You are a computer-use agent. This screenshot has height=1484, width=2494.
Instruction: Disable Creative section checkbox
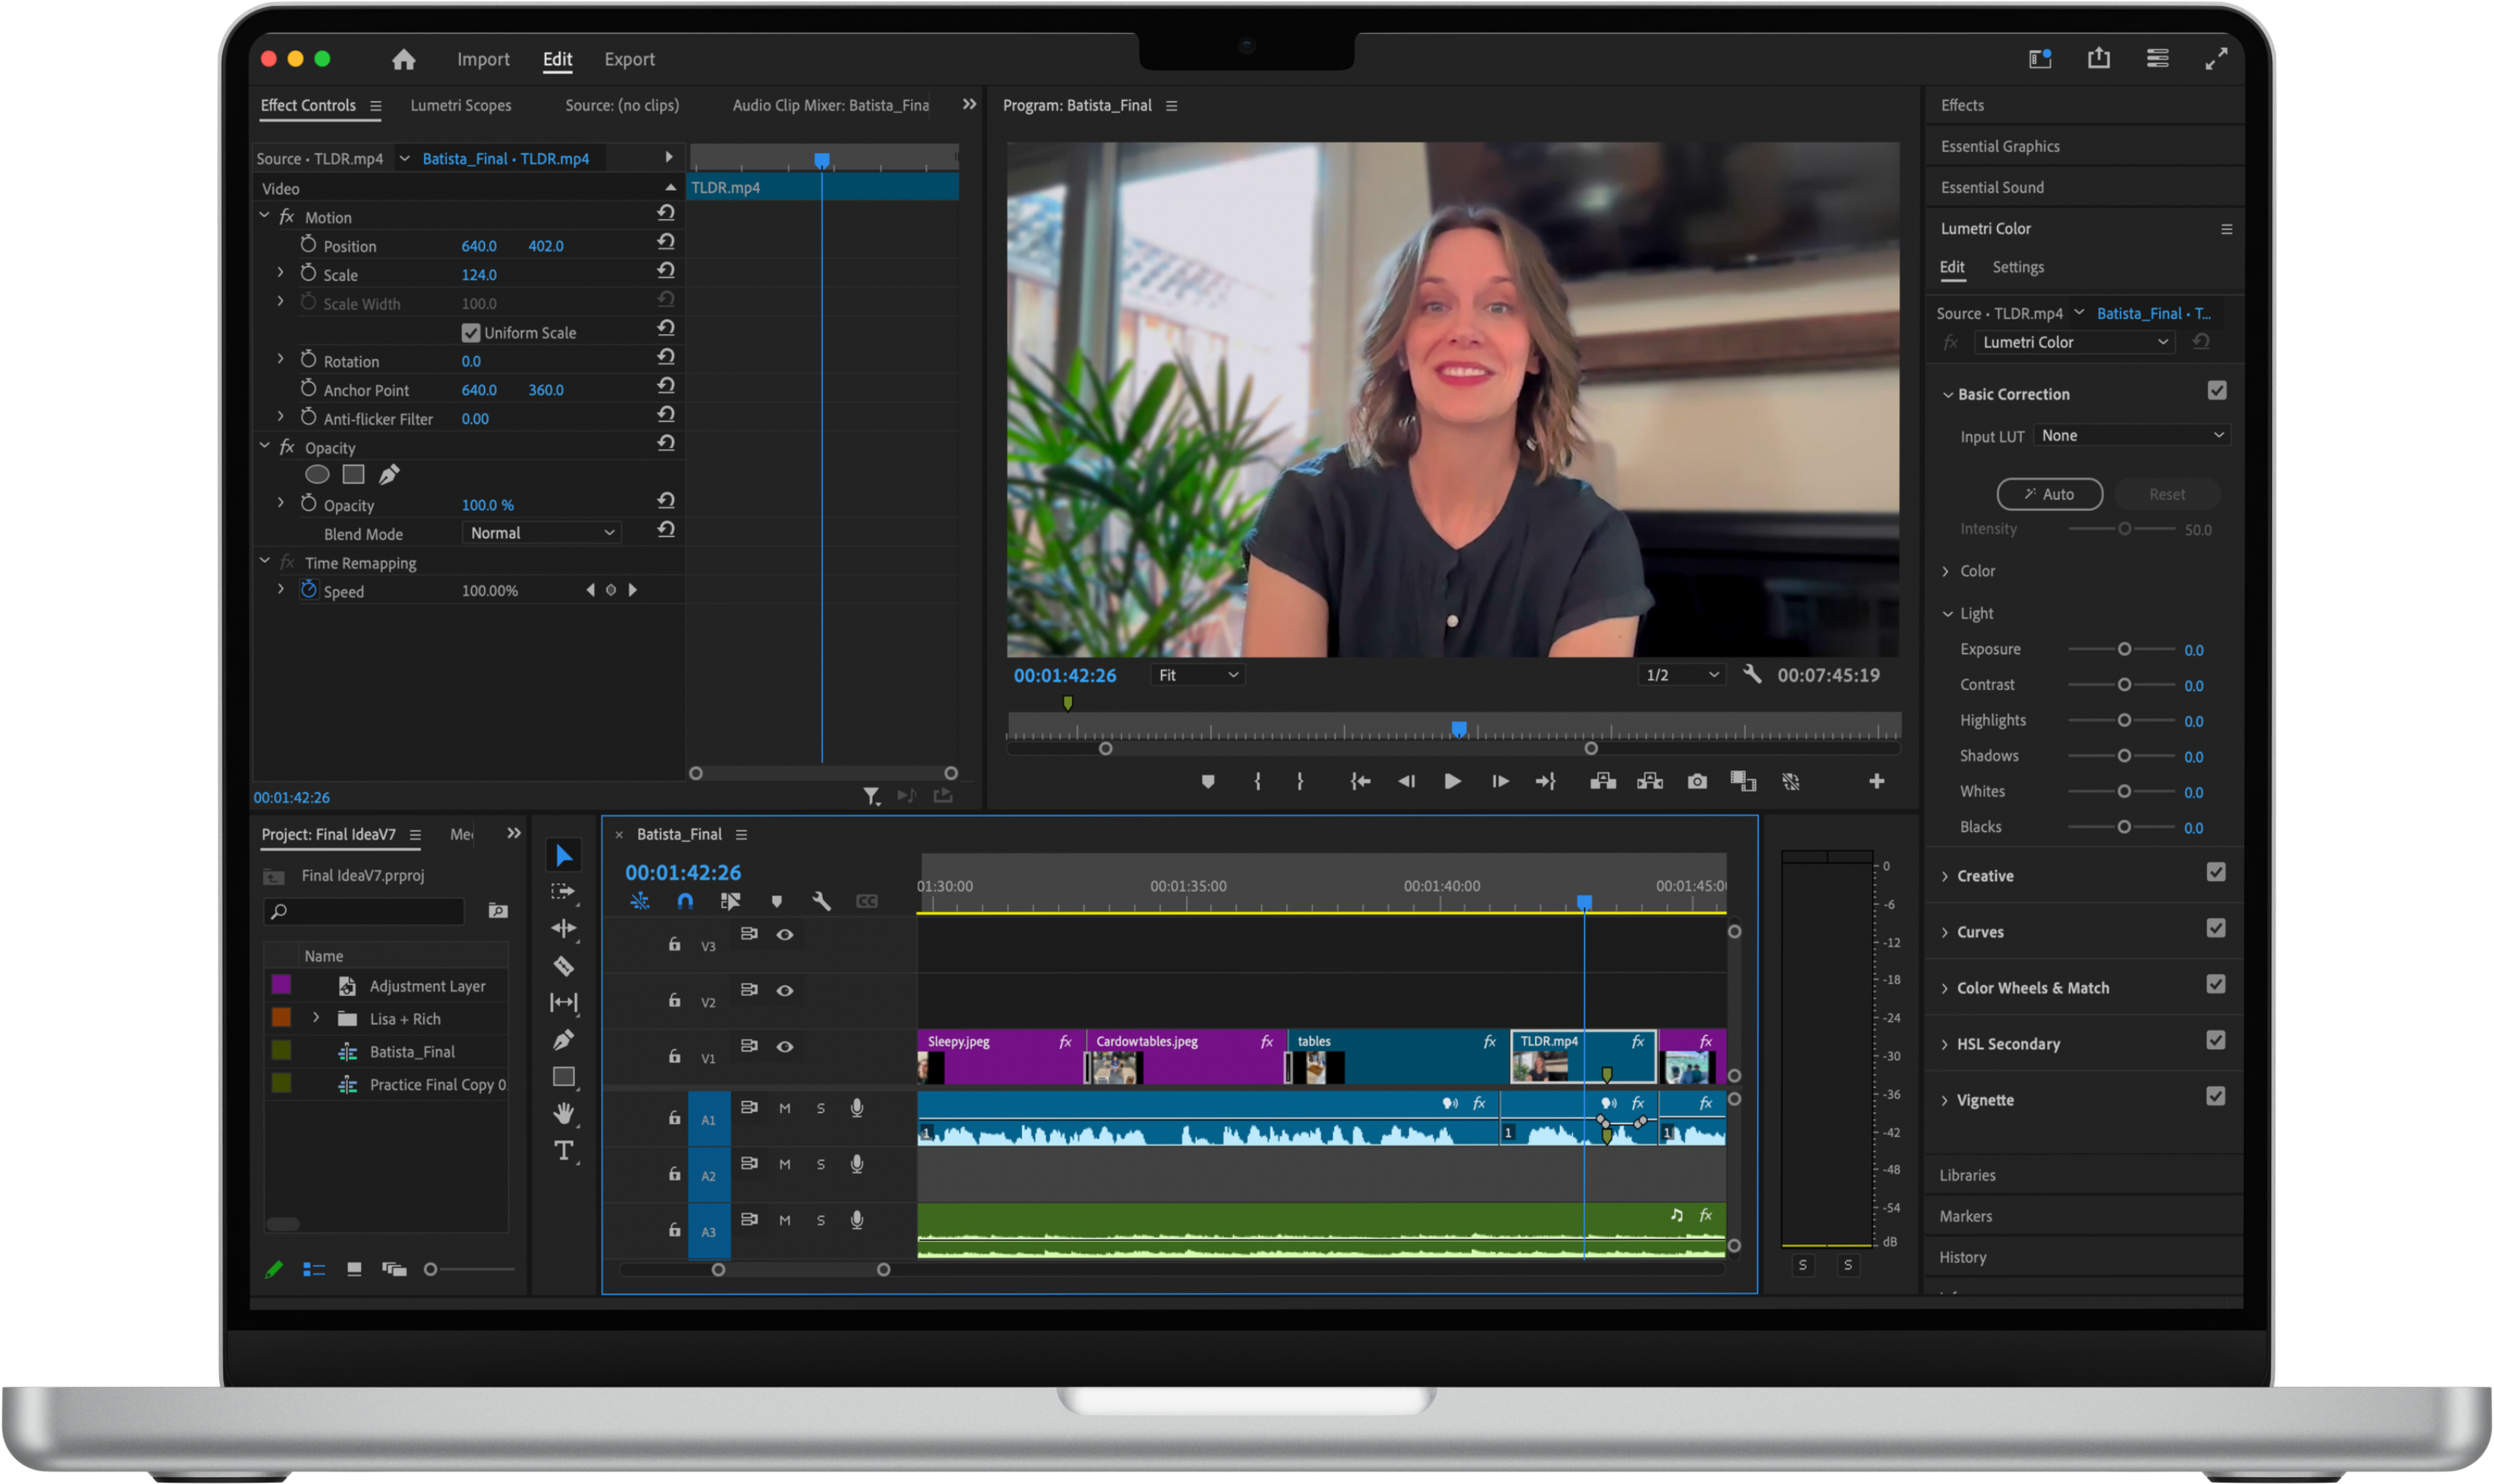click(2216, 872)
